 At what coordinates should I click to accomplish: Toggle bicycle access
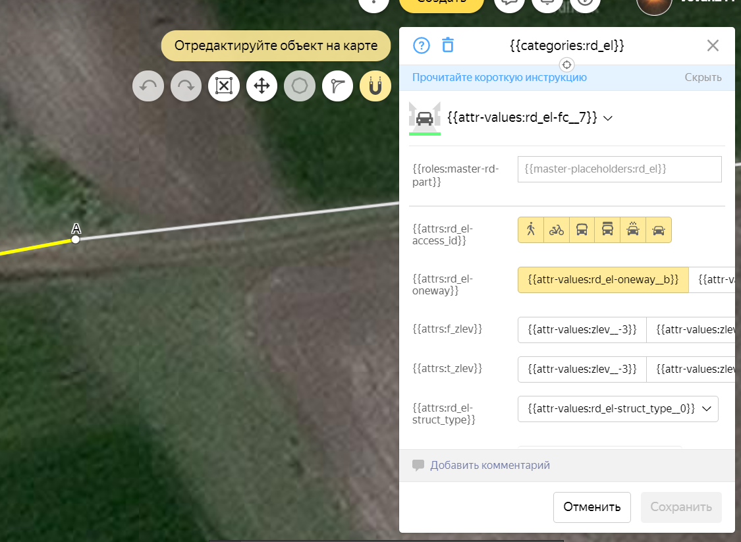click(x=557, y=230)
